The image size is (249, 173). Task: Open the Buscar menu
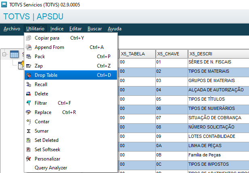(95, 29)
